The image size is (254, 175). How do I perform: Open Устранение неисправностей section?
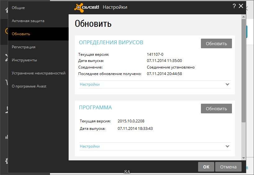coord(39,73)
